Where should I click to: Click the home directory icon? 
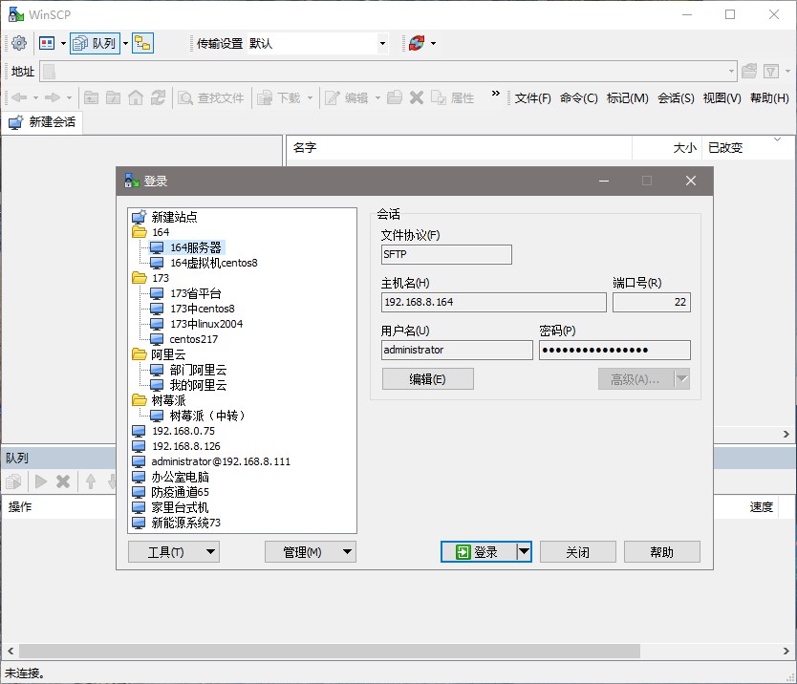pyautogui.click(x=136, y=97)
